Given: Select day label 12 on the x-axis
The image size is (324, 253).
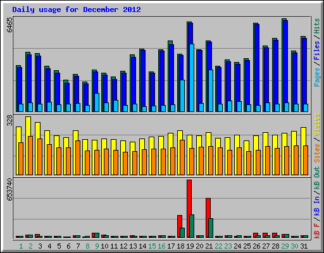Looking at the screenshot, I should (123, 246).
